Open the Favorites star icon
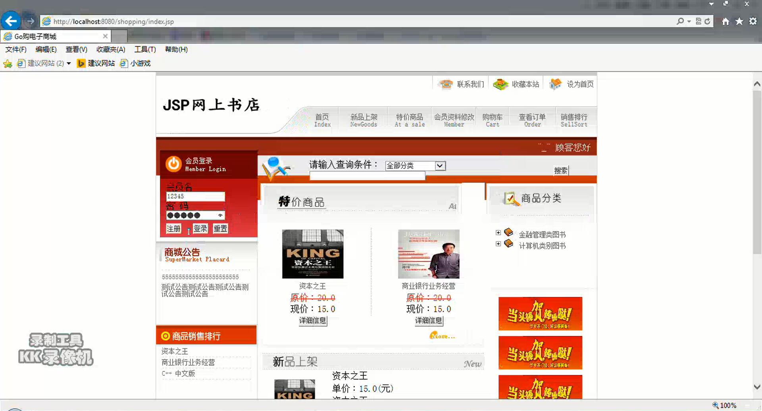The width and height of the screenshot is (762, 411). pos(739,21)
